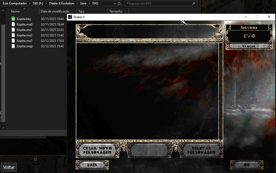Refresh the EVO folder view

point(119,4)
